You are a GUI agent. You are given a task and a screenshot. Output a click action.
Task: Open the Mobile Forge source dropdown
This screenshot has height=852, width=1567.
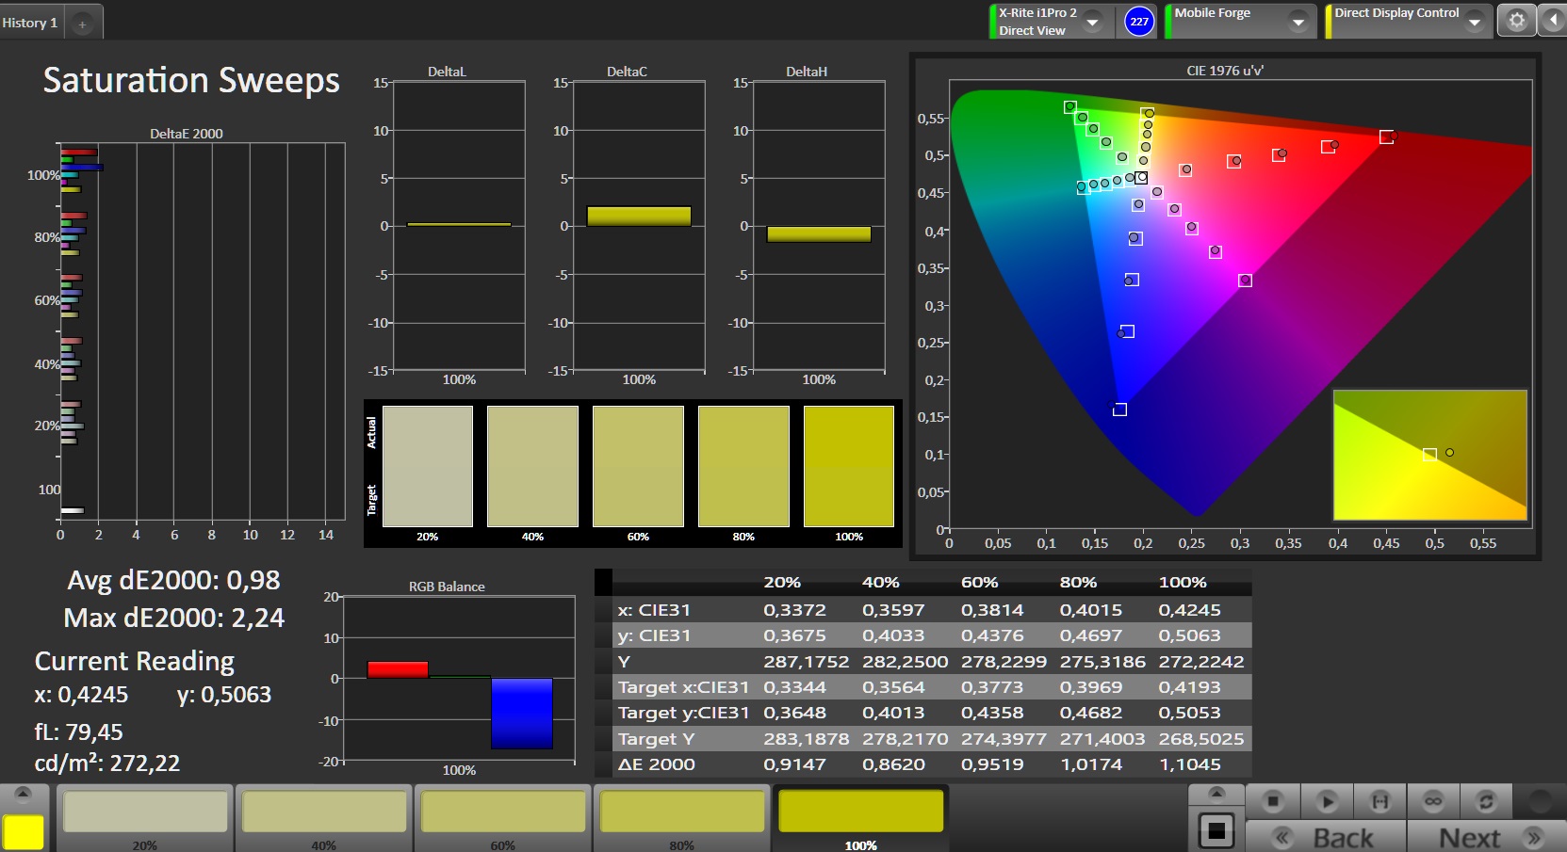pyautogui.click(x=1298, y=22)
